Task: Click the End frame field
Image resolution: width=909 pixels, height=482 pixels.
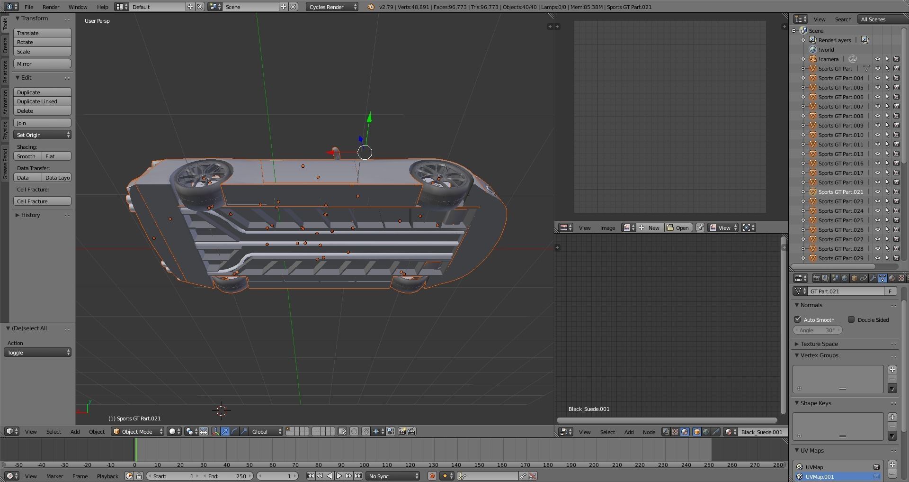Action: pos(228,476)
